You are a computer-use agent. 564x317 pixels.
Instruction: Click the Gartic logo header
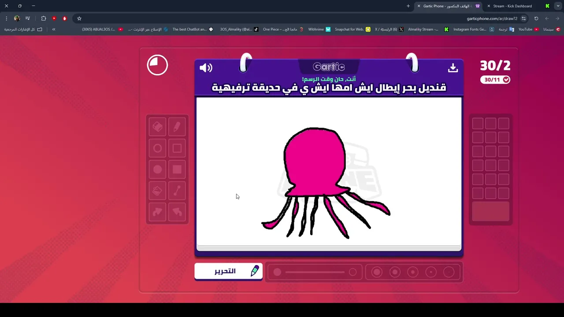329,67
